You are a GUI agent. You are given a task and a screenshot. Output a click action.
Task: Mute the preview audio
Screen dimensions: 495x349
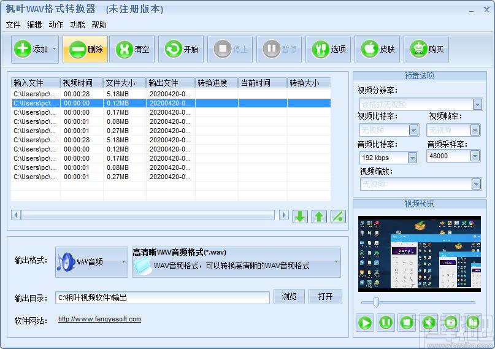pyautogui.click(x=429, y=322)
